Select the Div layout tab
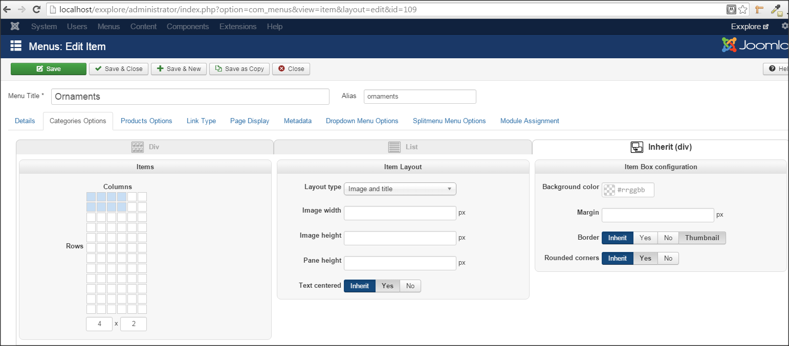 pos(145,147)
